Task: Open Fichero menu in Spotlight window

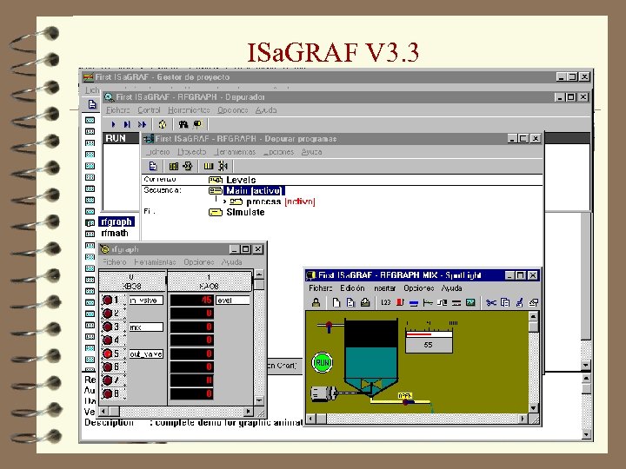Action: 320,288
